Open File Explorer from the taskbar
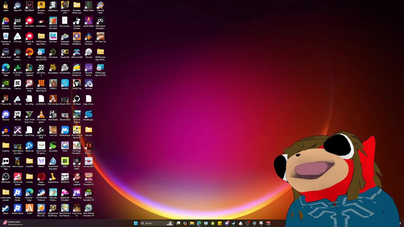This screenshot has width=404, height=227. 192,223
